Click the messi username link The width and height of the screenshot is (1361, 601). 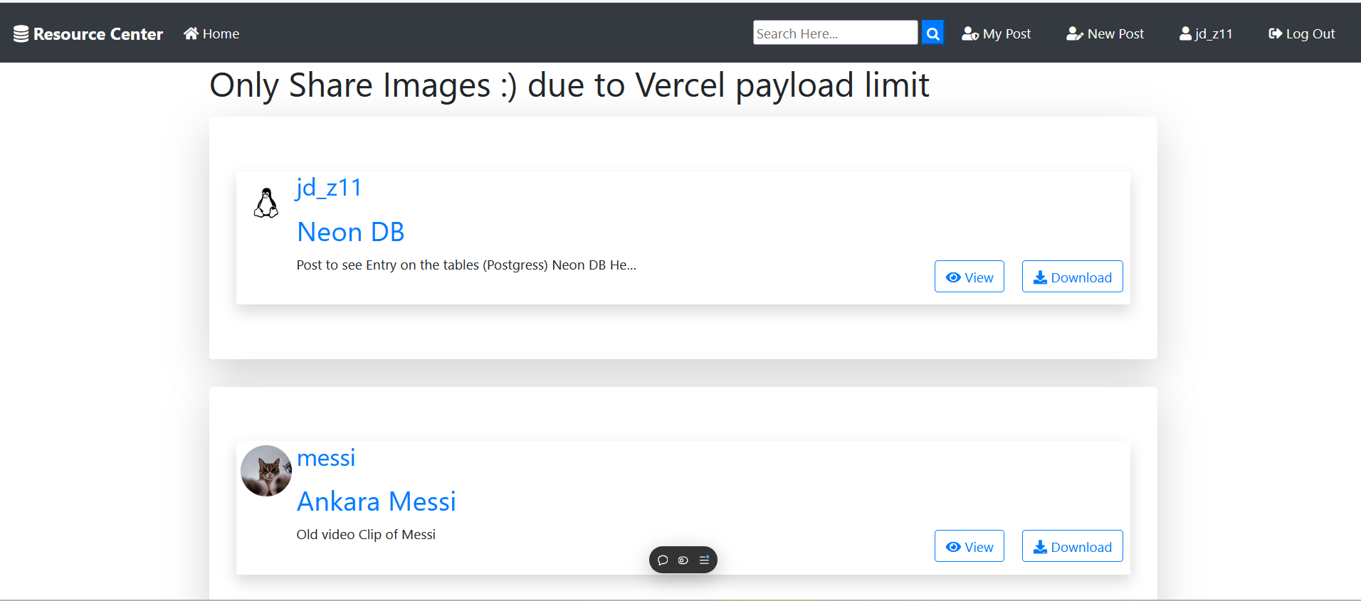326,458
